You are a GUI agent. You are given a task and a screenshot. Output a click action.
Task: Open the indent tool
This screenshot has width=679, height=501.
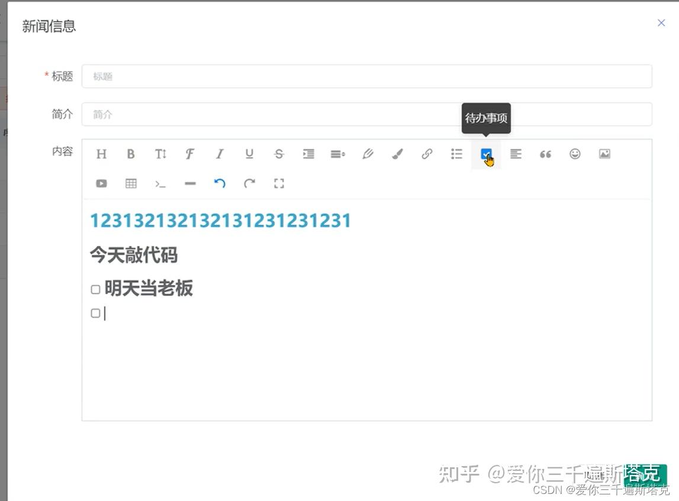pos(309,154)
